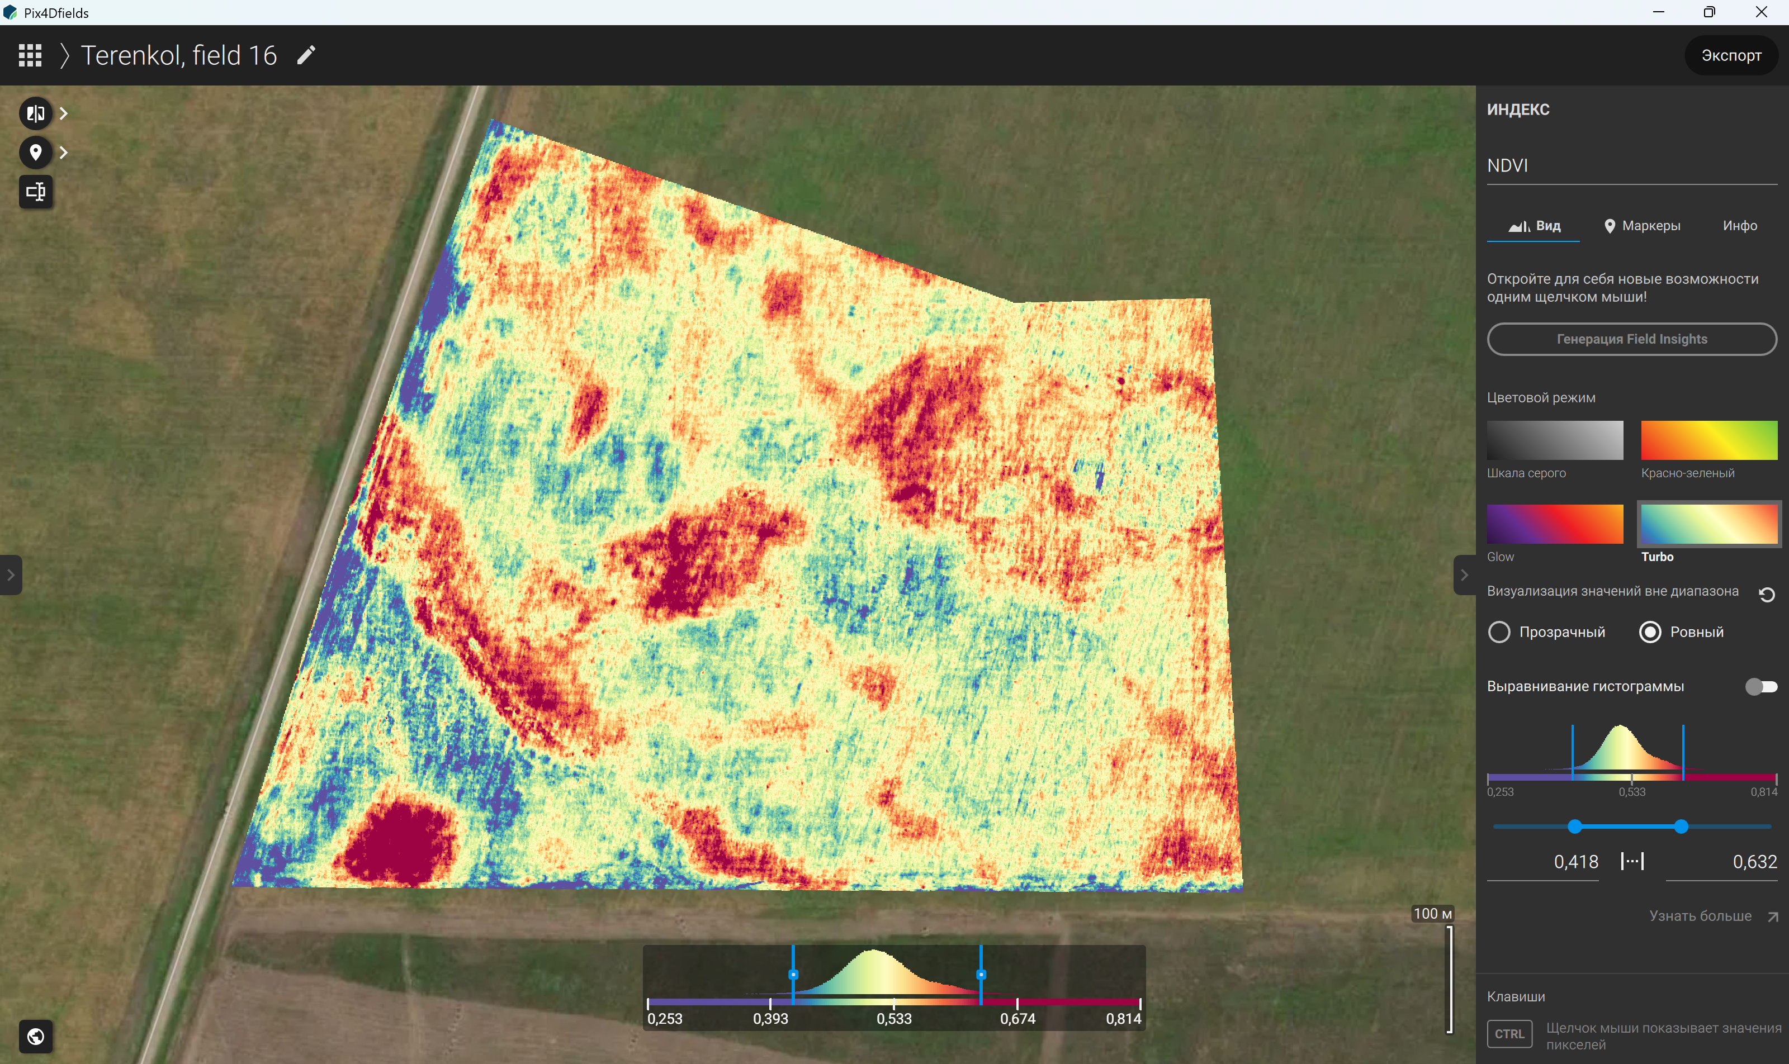Switch to the Инфо tab
1789x1064 pixels.
pyautogui.click(x=1739, y=226)
